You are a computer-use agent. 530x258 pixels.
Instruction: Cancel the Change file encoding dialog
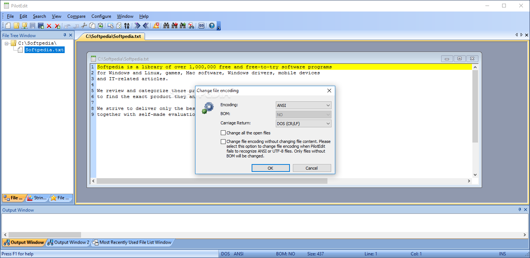pyautogui.click(x=312, y=168)
